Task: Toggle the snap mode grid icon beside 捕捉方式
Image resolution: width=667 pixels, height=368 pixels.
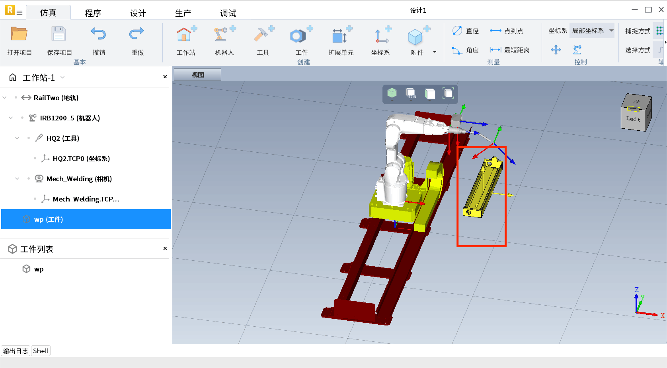Action: 659,31
